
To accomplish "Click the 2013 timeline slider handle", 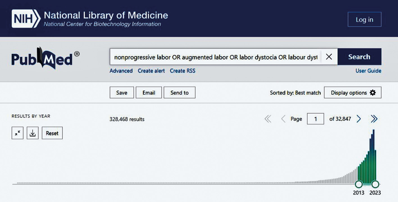I will click(359, 184).
